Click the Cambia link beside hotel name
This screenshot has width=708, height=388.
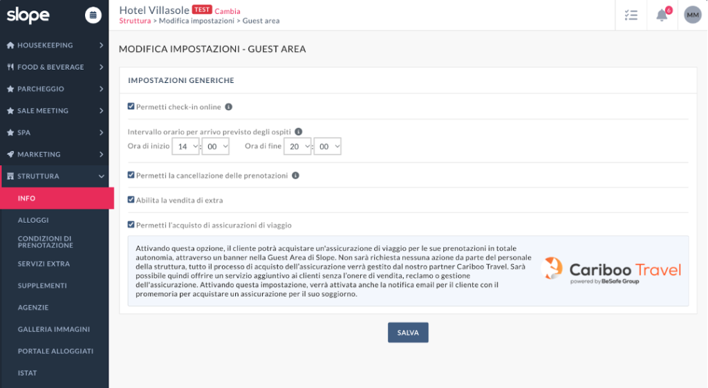click(227, 12)
